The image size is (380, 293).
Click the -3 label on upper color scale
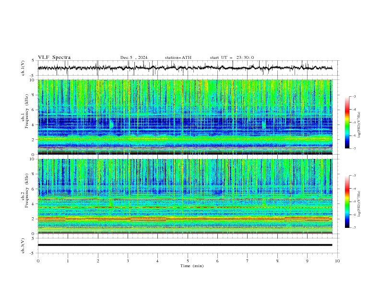click(x=354, y=96)
